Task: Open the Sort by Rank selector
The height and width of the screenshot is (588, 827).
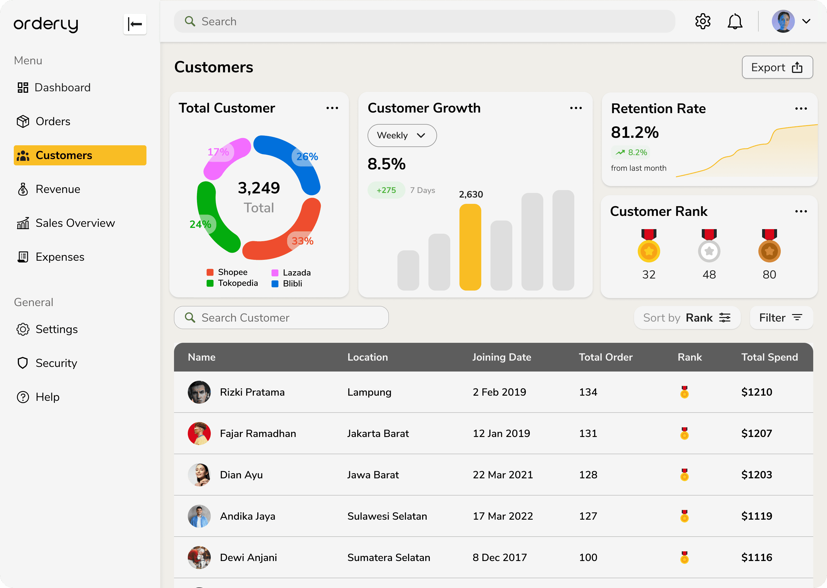Action: pyautogui.click(x=687, y=318)
